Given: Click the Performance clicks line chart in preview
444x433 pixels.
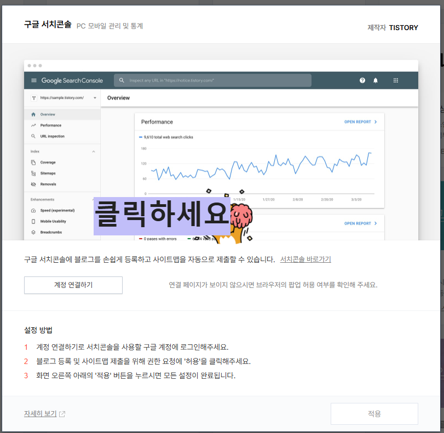Looking at the screenshot, I should pos(261,166).
